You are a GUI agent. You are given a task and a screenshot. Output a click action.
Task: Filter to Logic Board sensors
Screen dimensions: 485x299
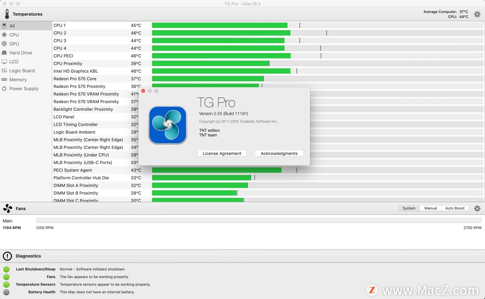pyautogui.click(x=26, y=71)
